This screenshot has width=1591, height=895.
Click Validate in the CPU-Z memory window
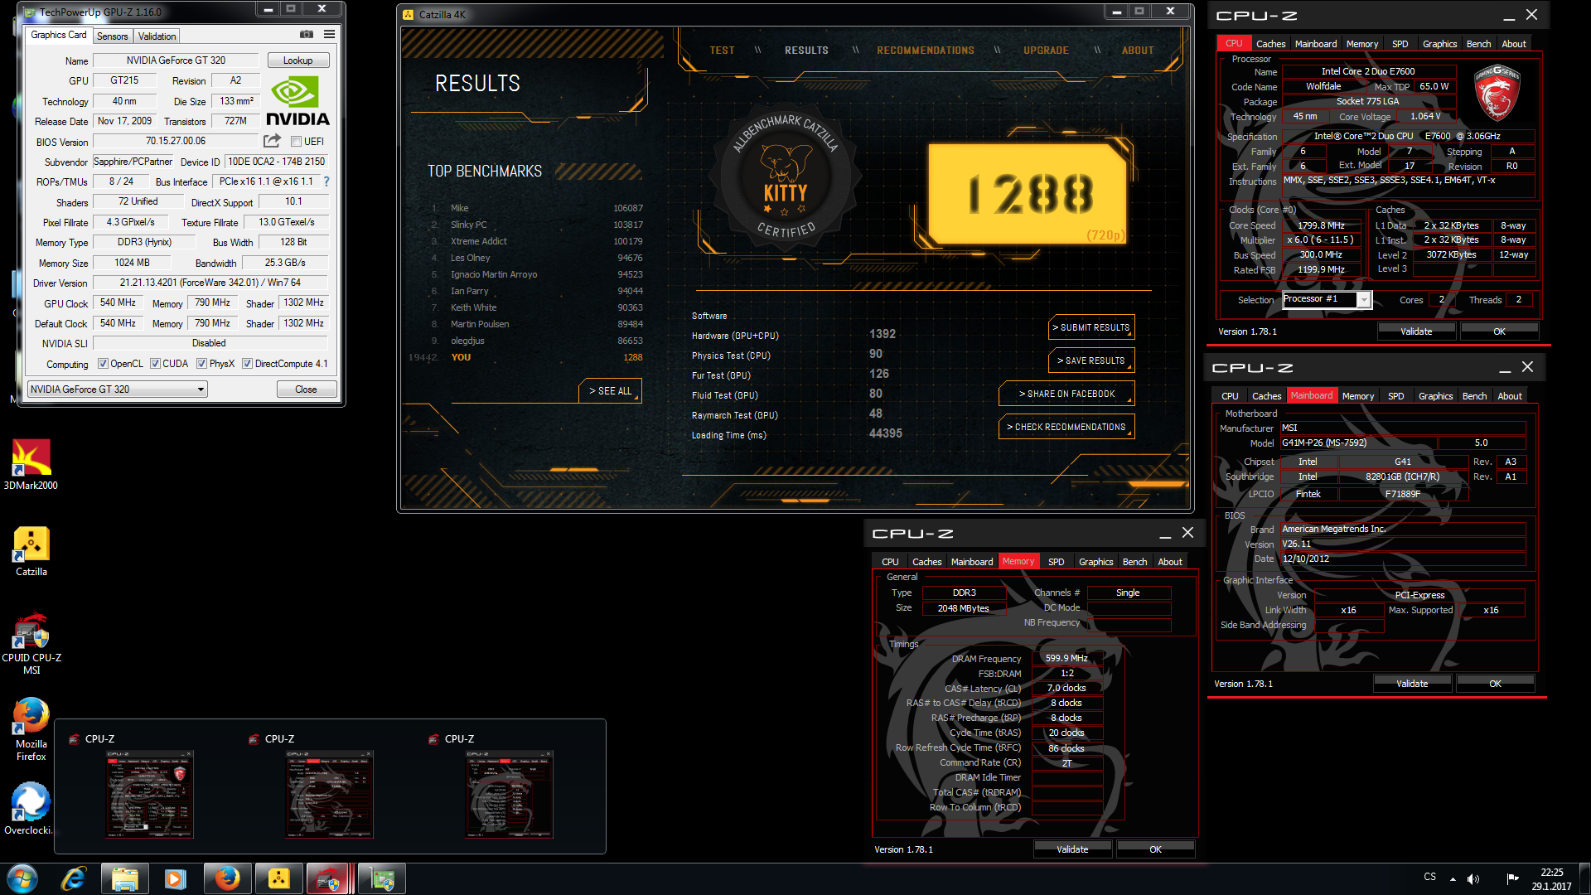[1072, 849]
